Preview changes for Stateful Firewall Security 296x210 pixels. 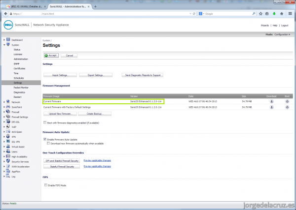(97, 166)
